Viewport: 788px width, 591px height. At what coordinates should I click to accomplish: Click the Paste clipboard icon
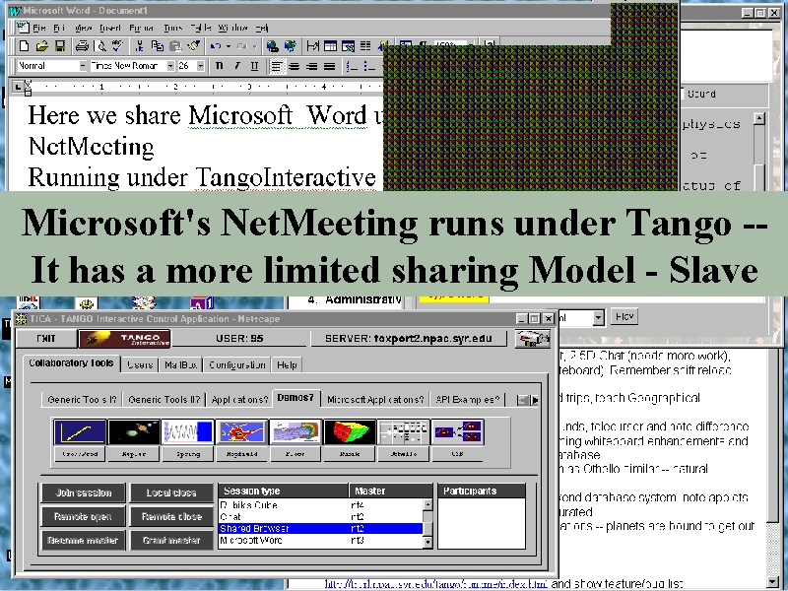click(175, 46)
